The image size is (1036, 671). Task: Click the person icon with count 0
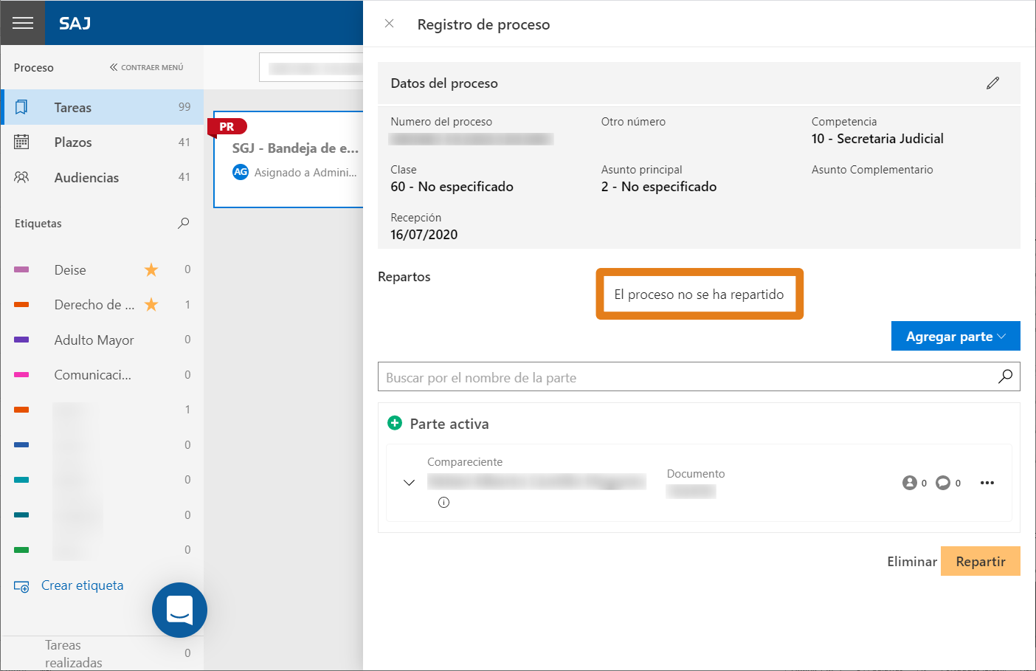(x=909, y=483)
